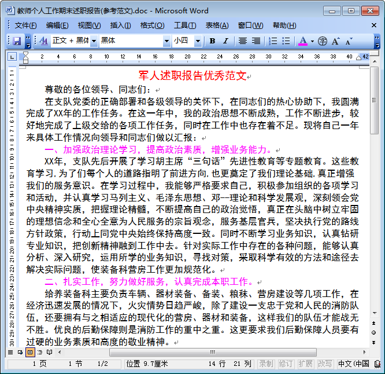The image size is (385, 374).
Task: Click the Previous Page double-arrow button
Action: click(373, 323)
